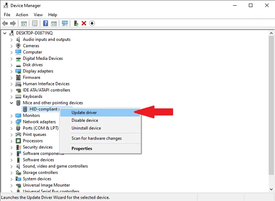Collapse the Mice and other pointing devices node
This screenshot has height=201, width=275.
[11, 103]
